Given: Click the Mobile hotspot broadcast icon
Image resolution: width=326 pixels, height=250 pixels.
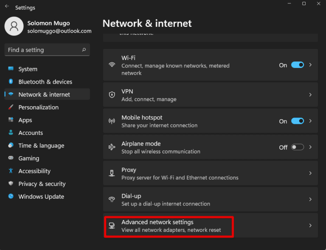Looking at the screenshot, I should pyautogui.click(x=112, y=121).
